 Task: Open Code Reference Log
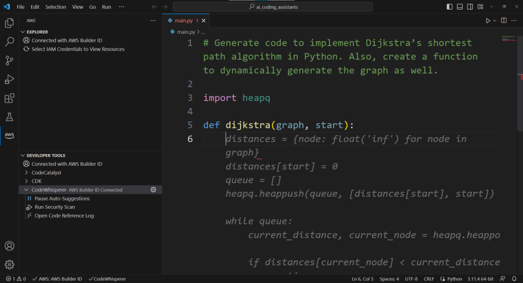(x=64, y=215)
